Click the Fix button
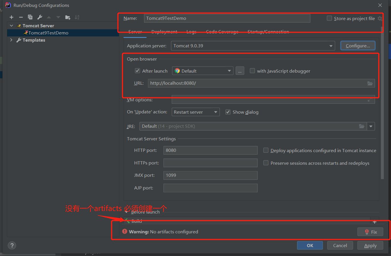Viewport: 391px width, 256px height. point(370,232)
